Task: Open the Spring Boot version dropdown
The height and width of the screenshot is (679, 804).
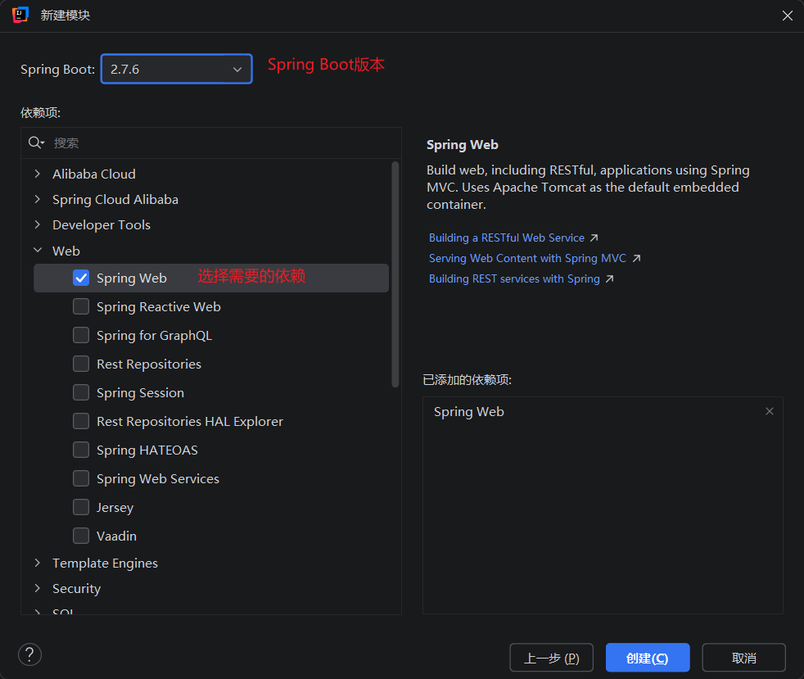Action: click(x=176, y=69)
